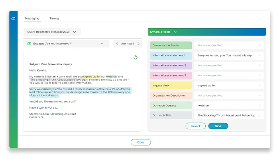279x159 pixels.
Task: Go to next attempt with right arrow
Action: click(138, 43)
